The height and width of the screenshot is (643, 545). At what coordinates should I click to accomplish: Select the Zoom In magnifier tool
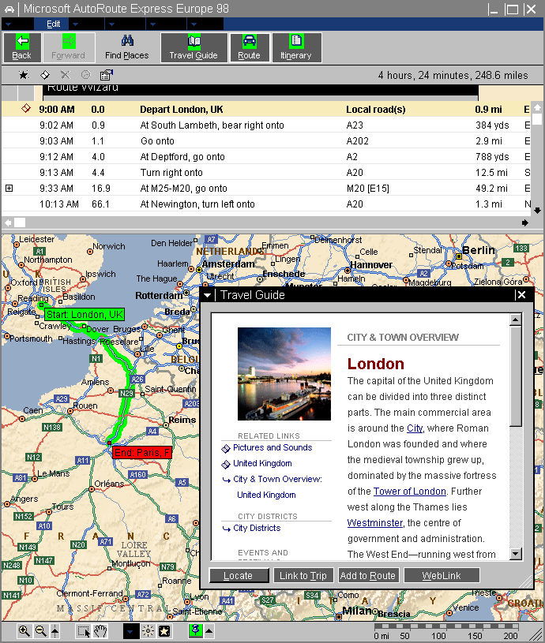(x=24, y=631)
